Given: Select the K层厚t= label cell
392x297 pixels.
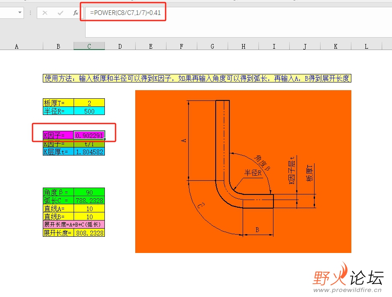Looking at the screenshot, I should [58, 152].
